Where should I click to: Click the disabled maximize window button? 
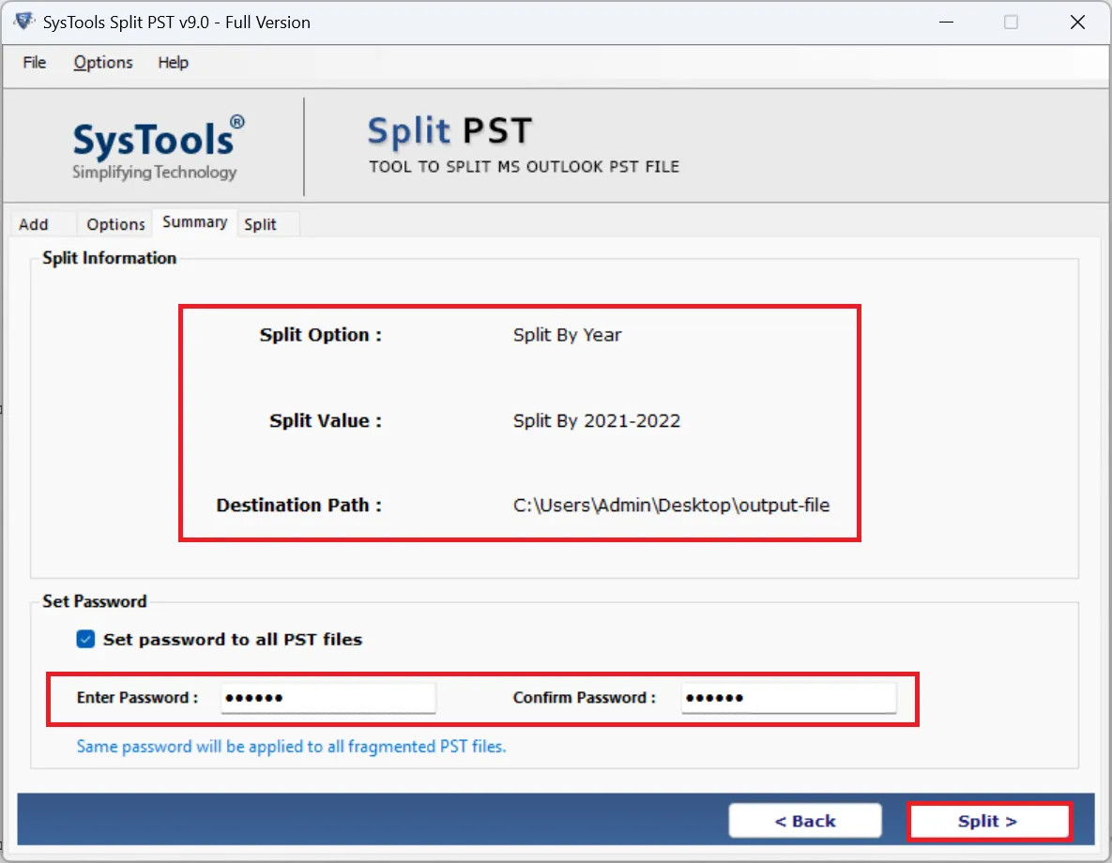1012,22
